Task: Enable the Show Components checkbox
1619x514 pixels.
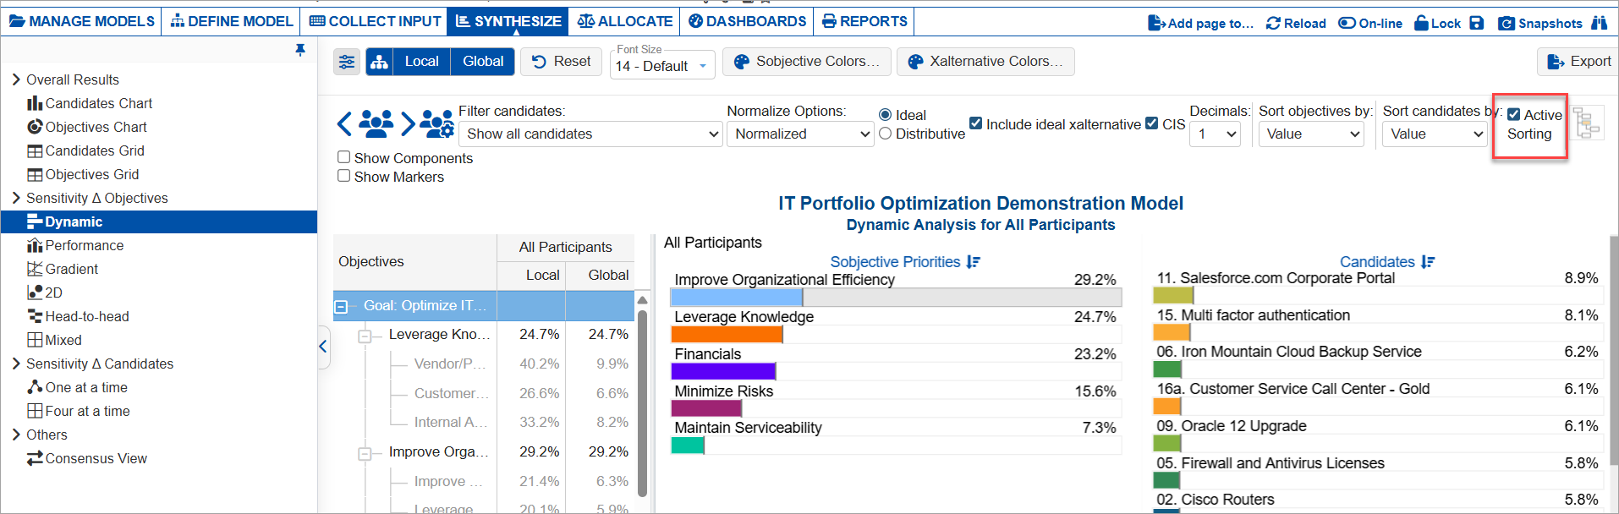Action: 344,157
